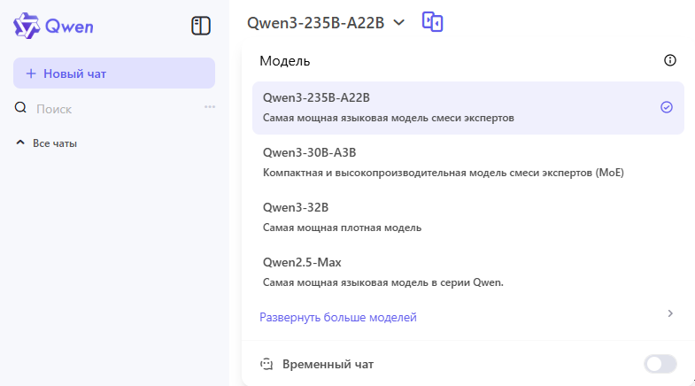Click the Qwen logo icon
The width and height of the screenshot is (695, 386).
(27, 26)
